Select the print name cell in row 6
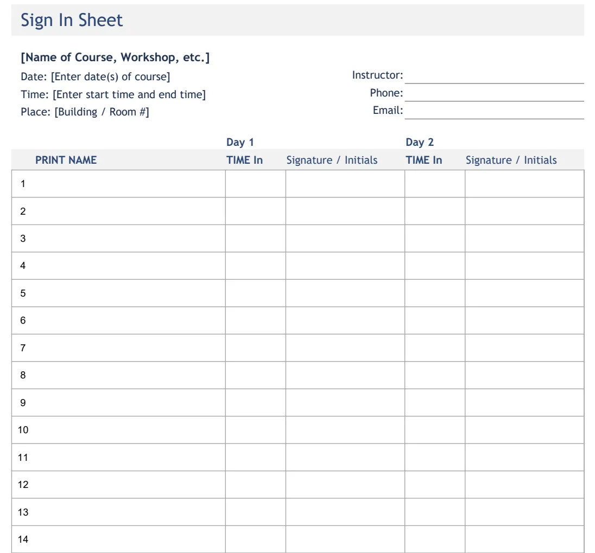Image resolution: width=595 pixels, height=553 pixels. coord(118,320)
